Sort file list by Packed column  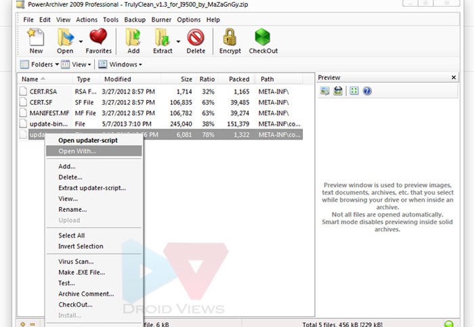click(236, 79)
